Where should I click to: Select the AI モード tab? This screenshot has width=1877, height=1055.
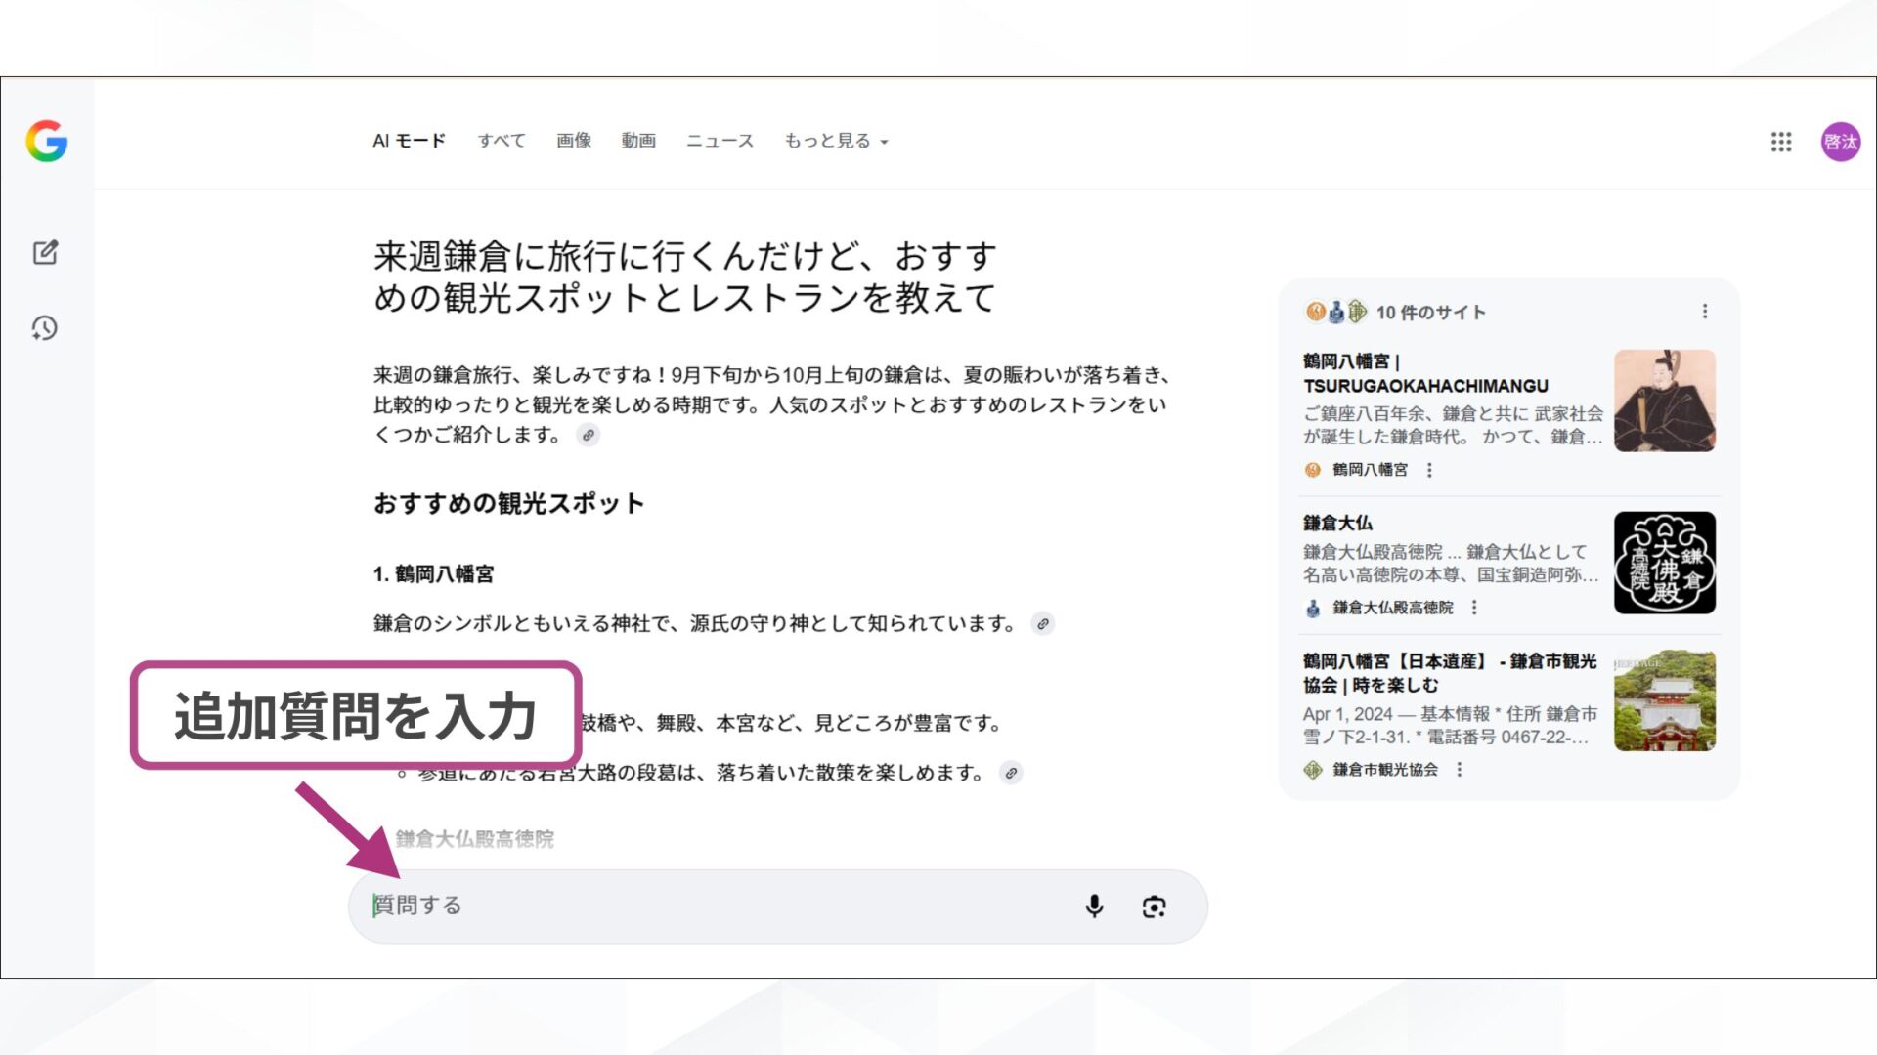point(408,140)
